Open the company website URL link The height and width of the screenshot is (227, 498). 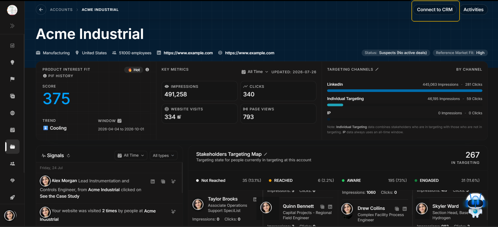pyautogui.click(x=250, y=53)
